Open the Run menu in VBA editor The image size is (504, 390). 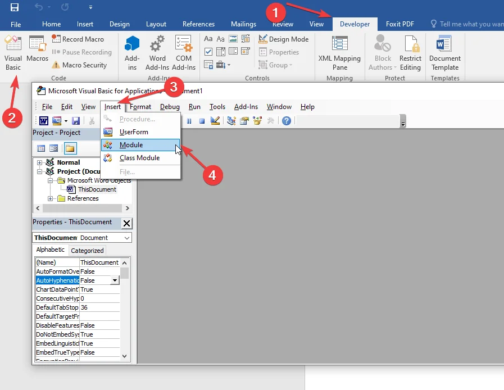point(194,107)
